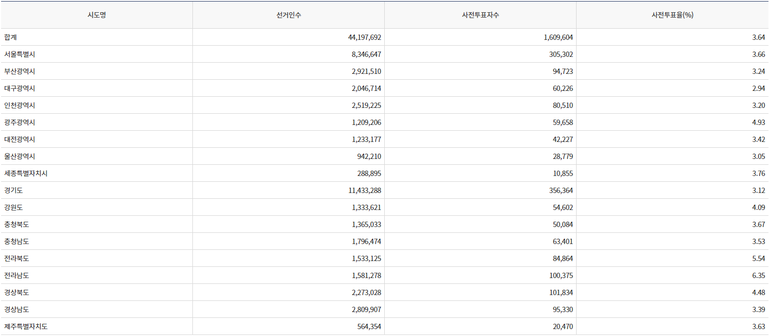This screenshot has width=769, height=336.
Task: Select the 합계 row label
Action: pyautogui.click(x=11, y=37)
